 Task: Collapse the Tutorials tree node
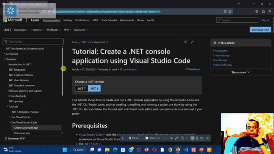click(x=7, y=107)
